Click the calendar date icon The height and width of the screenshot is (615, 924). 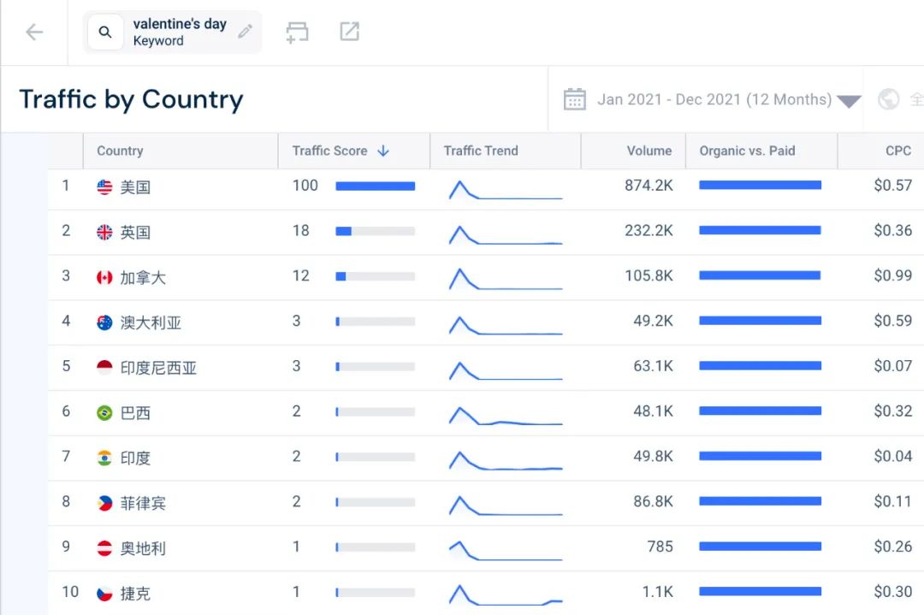pyautogui.click(x=574, y=99)
